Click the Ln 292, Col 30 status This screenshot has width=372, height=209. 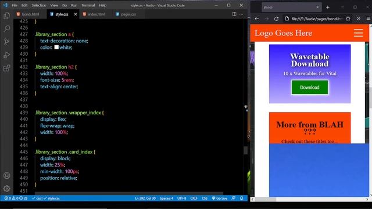[x=145, y=199]
